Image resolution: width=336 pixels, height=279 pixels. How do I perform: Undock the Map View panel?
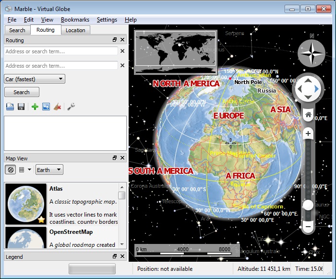coord(115,158)
